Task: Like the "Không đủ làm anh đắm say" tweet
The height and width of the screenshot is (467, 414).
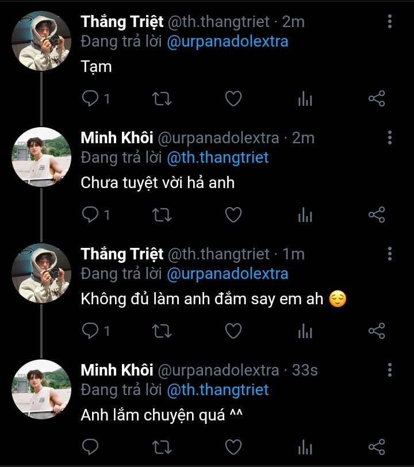Action: (x=233, y=331)
